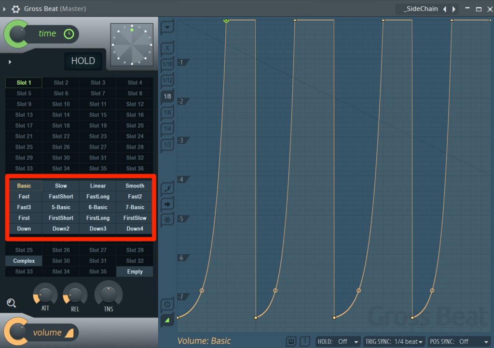This screenshot has width=494, height=348.
Task: Choose the FastShort volume preset
Action: pos(61,196)
